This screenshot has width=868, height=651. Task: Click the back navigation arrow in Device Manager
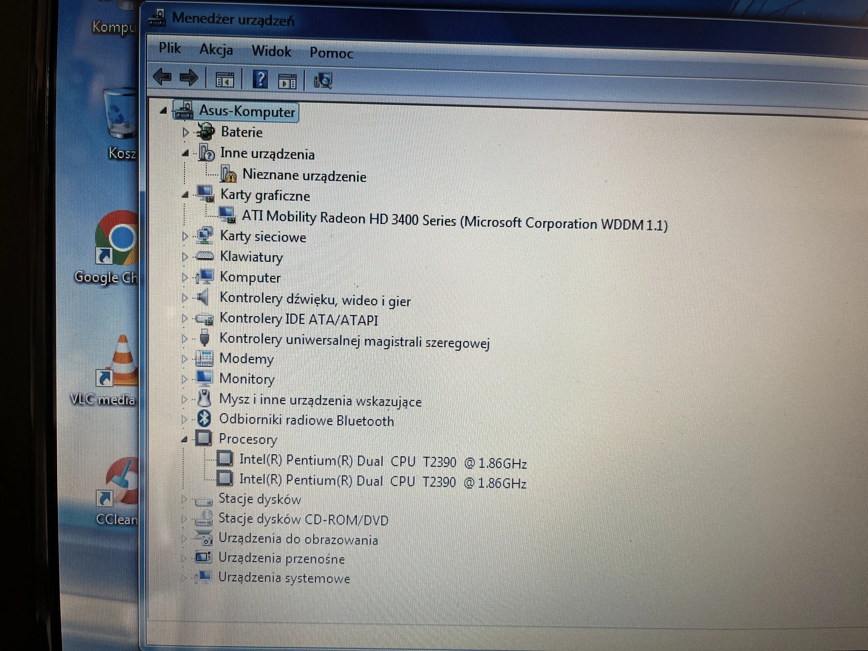(163, 78)
